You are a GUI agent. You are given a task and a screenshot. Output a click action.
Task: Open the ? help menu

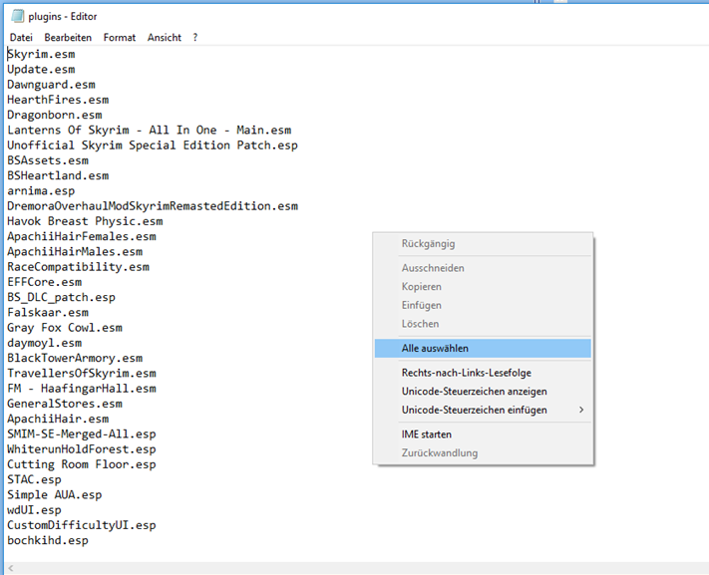(x=195, y=37)
